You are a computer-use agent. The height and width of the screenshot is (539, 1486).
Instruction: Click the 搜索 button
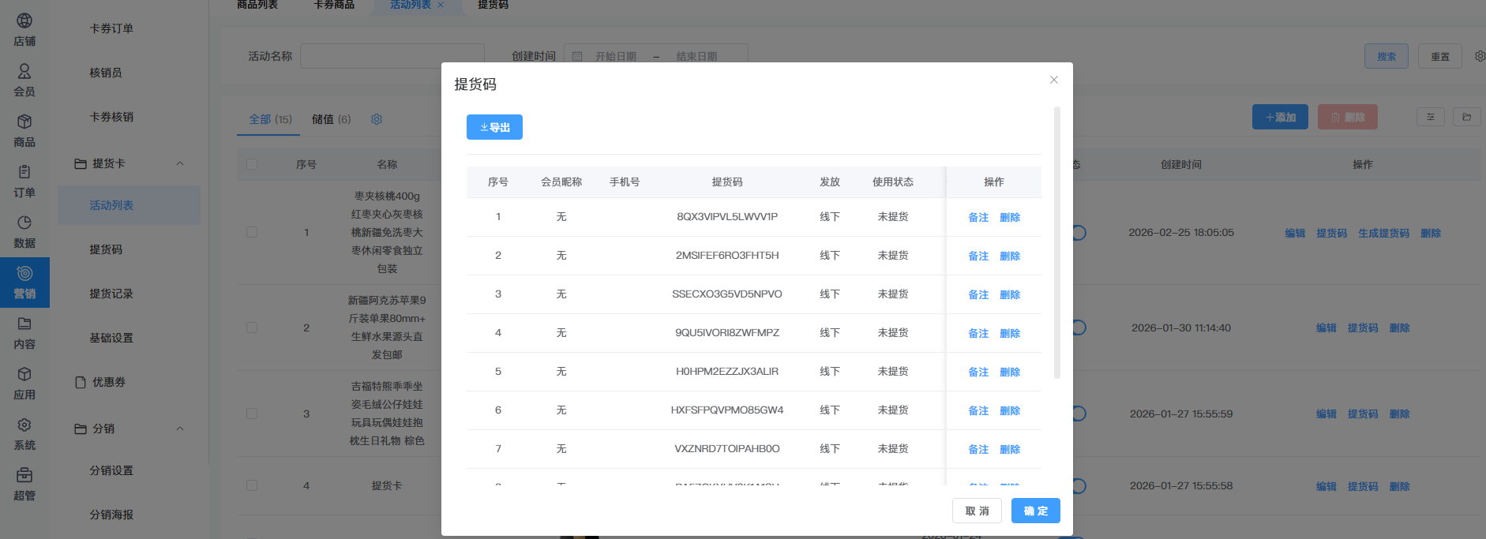[x=1387, y=56]
